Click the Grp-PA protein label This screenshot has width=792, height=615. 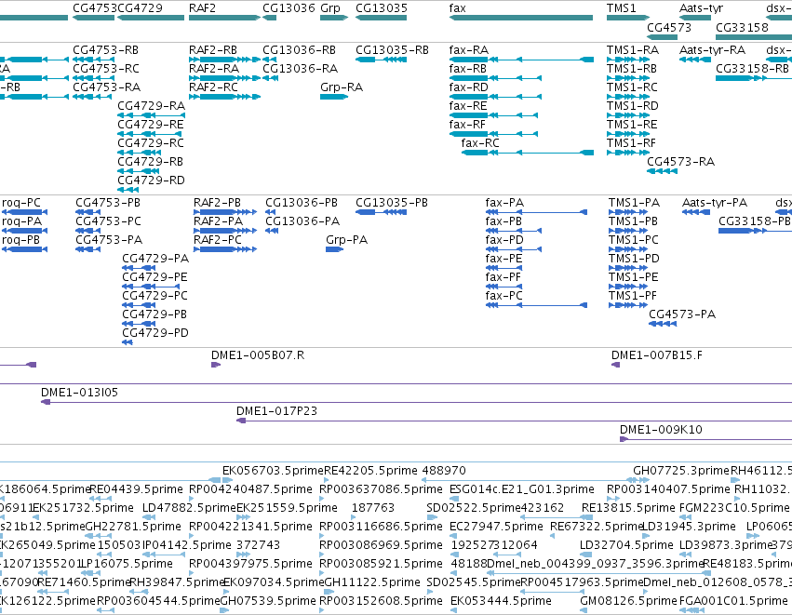click(346, 240)
